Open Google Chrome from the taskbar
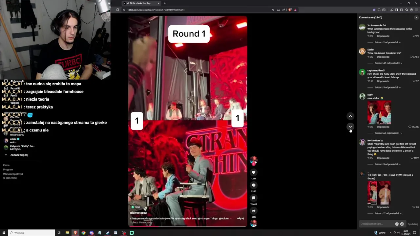This screenshot has width=420, height=236. 83,233
